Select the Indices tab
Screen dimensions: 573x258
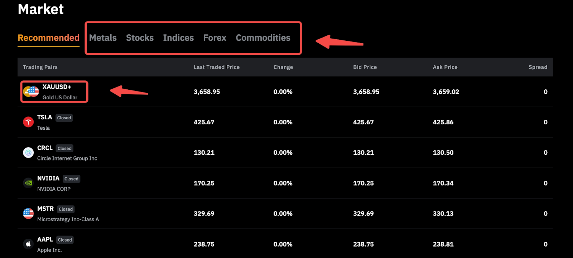178,38
